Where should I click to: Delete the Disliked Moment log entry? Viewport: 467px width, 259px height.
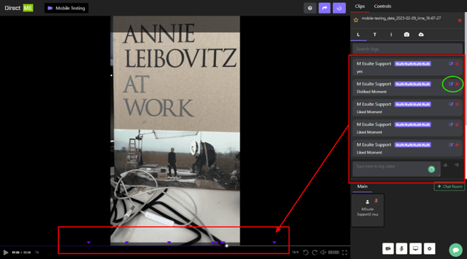click(457, 84)
